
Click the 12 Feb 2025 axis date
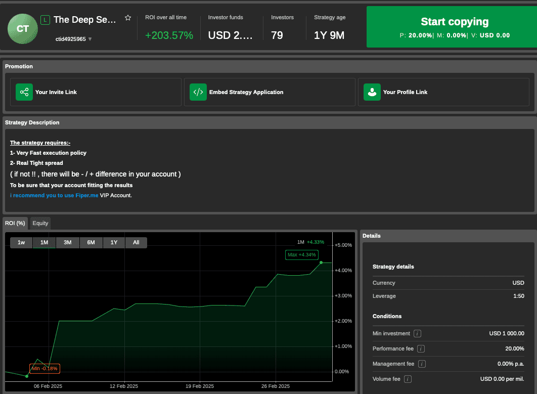tap(124, 386)
